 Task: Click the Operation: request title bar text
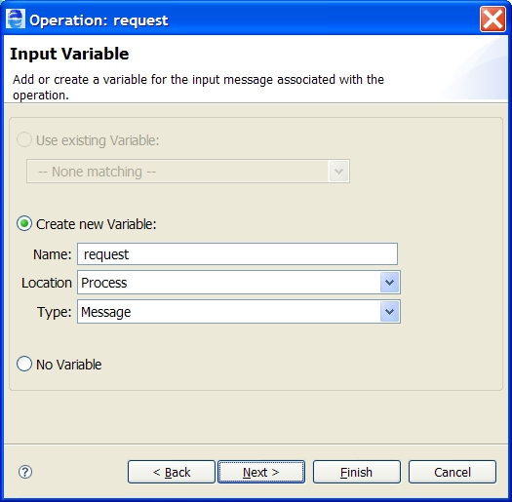click(x=98, y=20)
